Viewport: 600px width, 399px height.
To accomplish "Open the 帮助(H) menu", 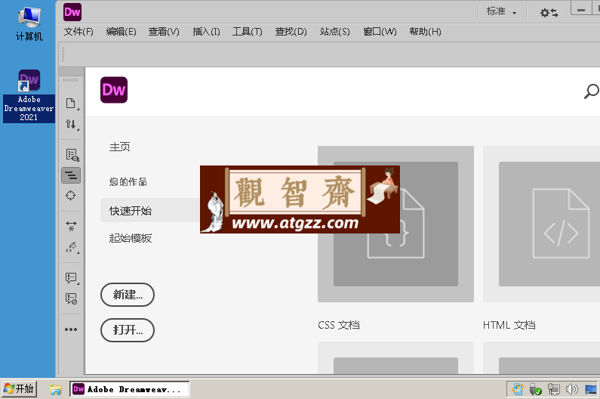I will click(425, 32).
